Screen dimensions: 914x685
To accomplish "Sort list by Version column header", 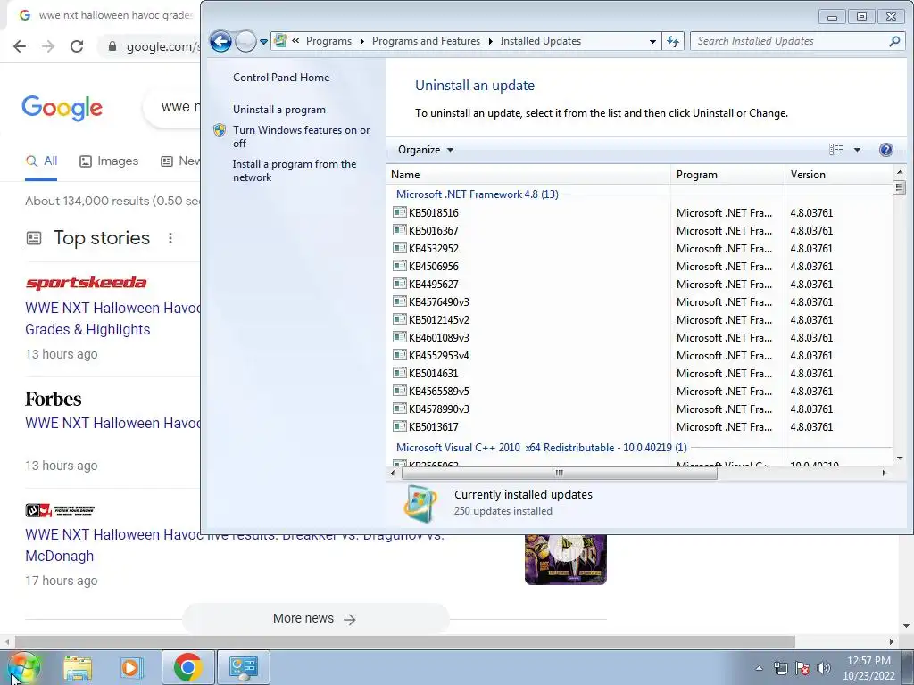I will 838,175.
